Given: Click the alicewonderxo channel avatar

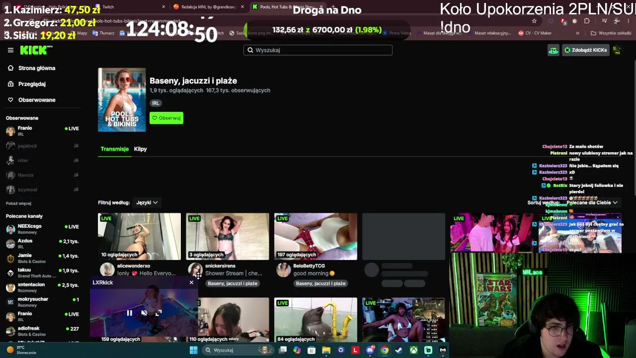Looking at the screenshot, I should (107, 269).
